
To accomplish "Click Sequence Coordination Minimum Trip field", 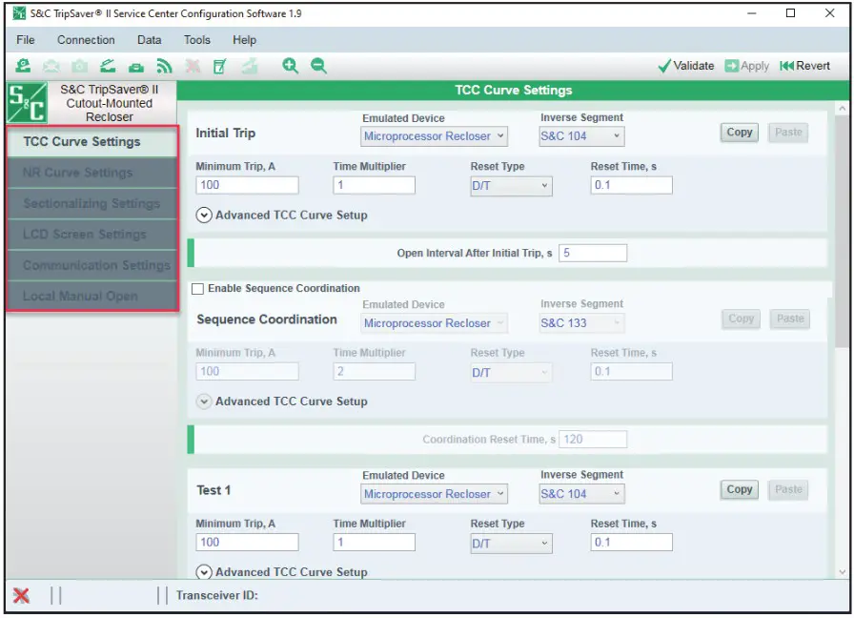I will point(247,372).
